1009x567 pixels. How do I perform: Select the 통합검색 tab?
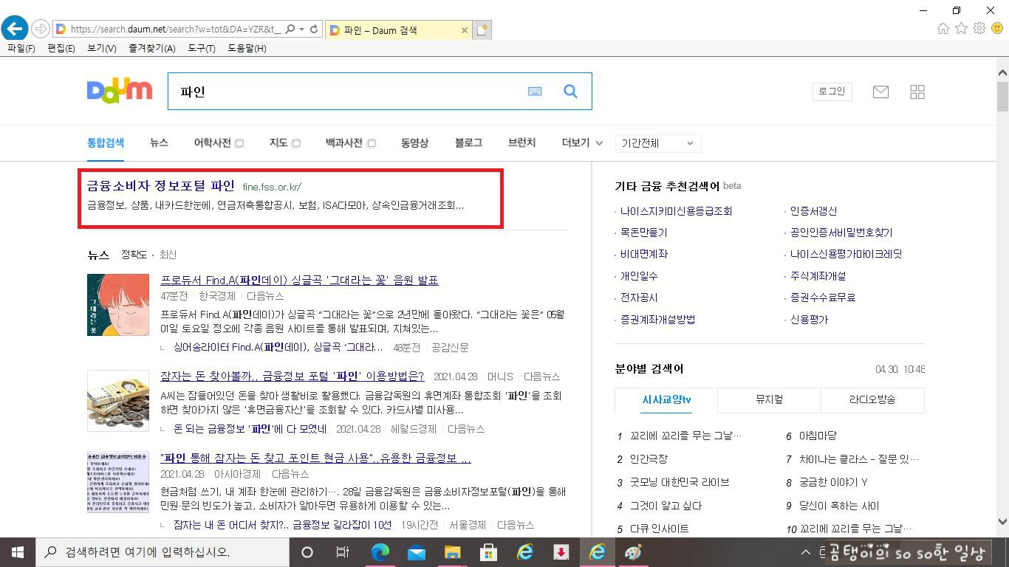[x=106, y=142]
